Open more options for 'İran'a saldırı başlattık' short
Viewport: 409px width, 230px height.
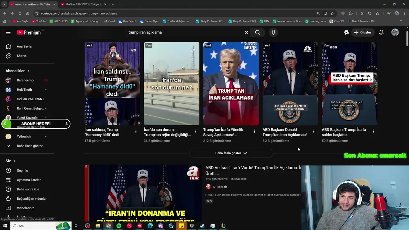pos(373,131)
